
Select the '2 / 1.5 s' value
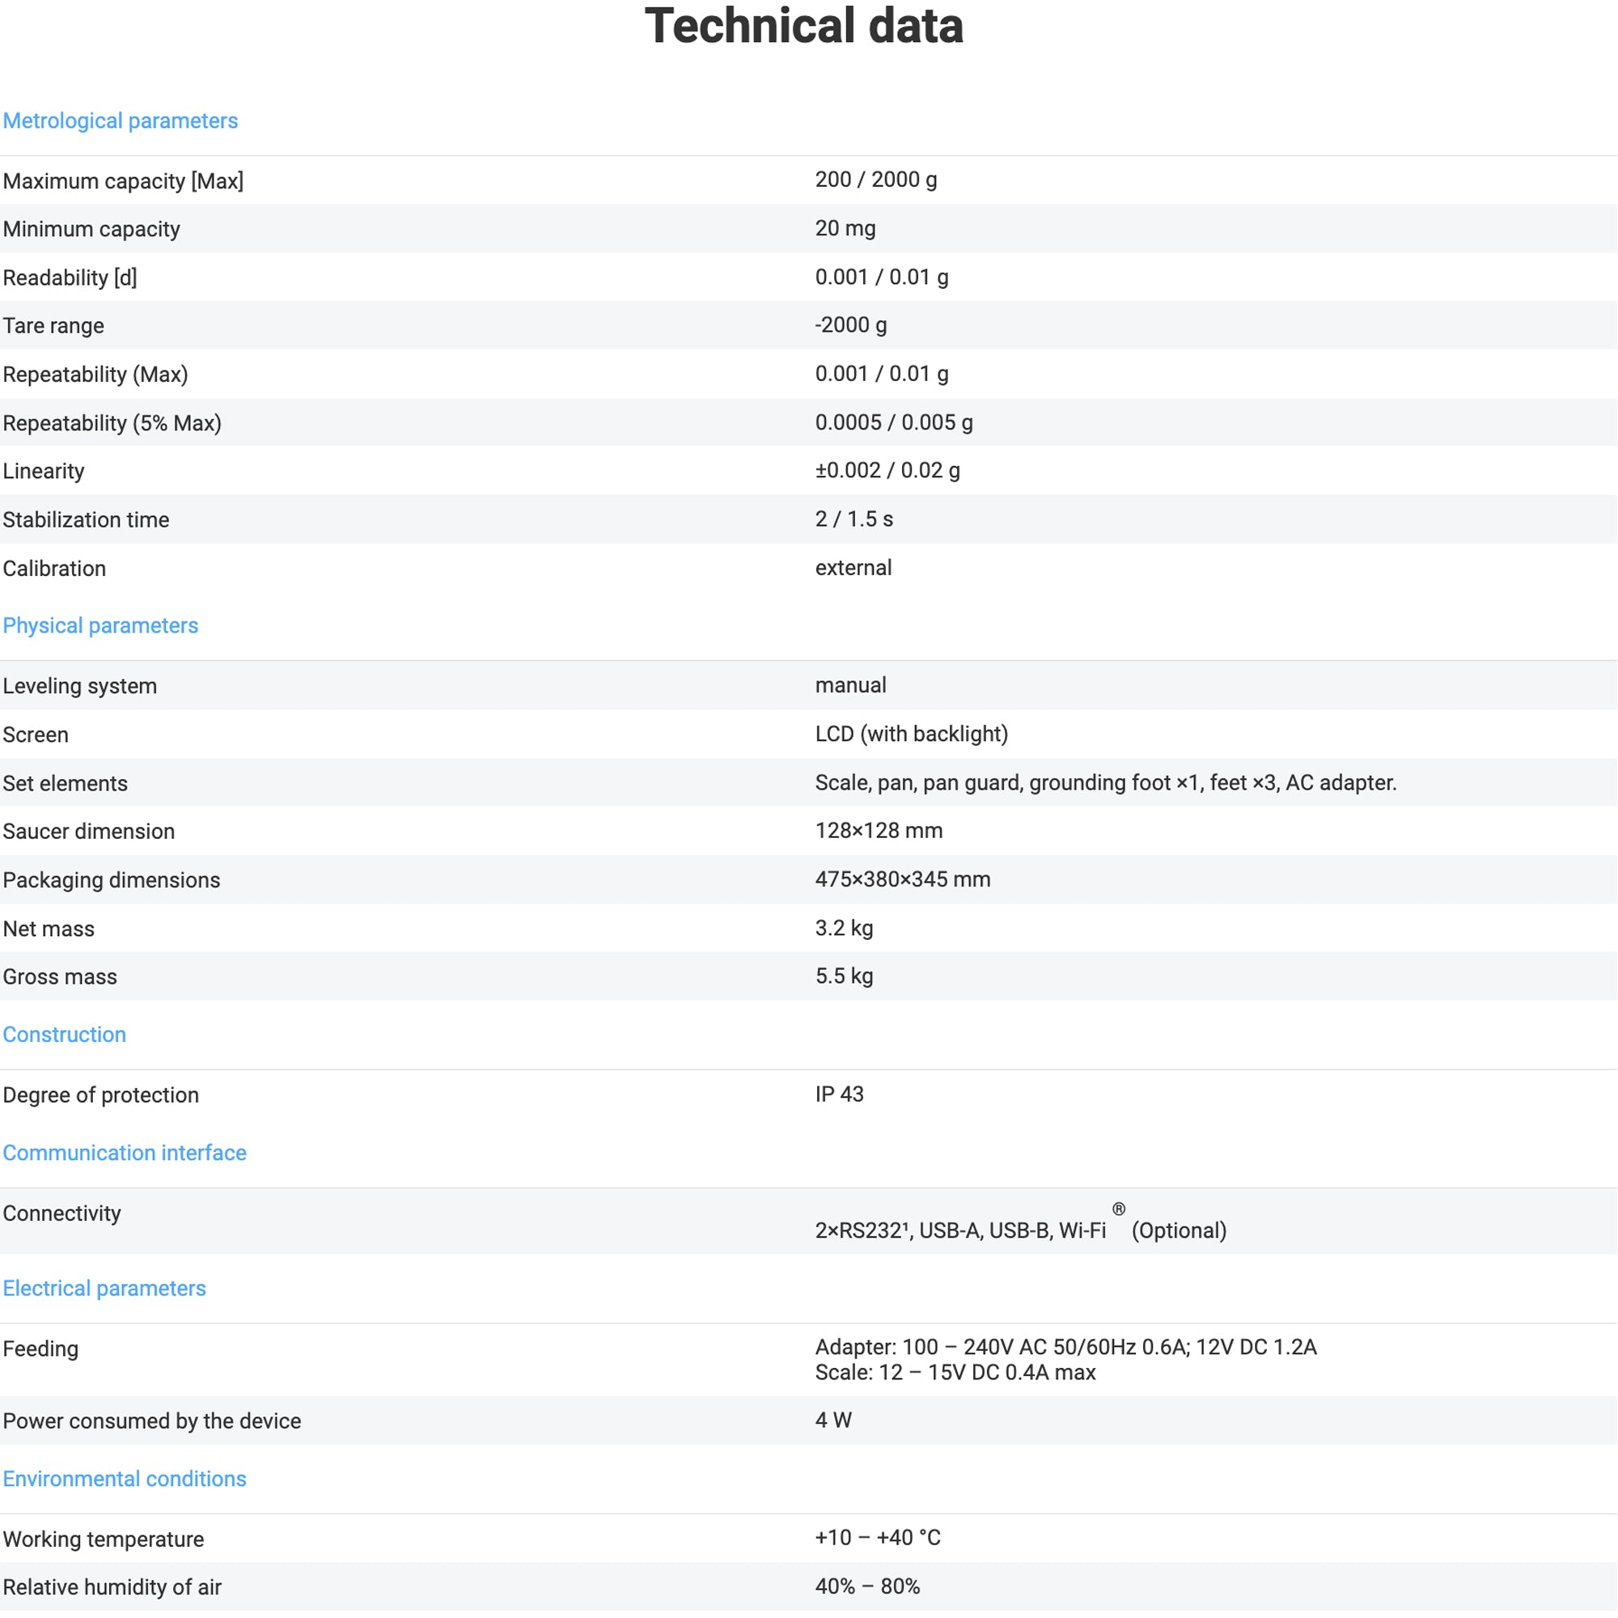coord(854,519)
